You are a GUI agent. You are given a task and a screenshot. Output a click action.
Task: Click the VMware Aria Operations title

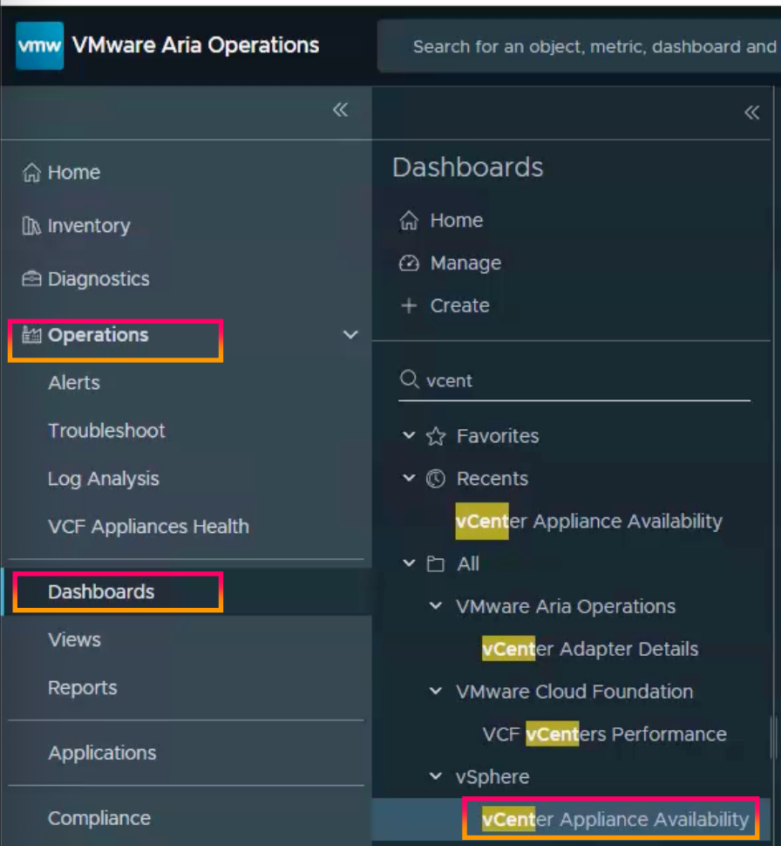coord(195,45)
